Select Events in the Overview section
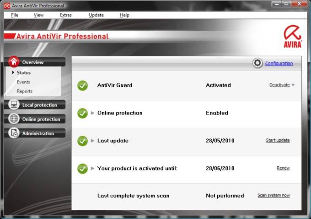311x219 pixels. tap(23, 82)
